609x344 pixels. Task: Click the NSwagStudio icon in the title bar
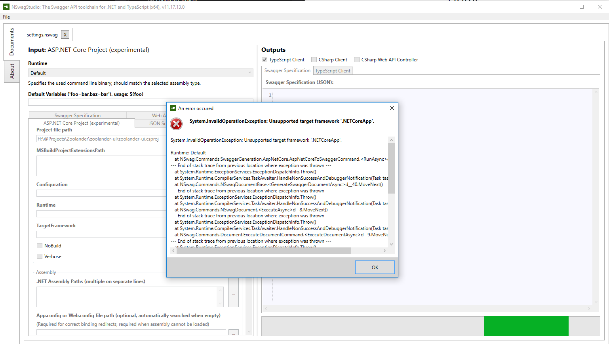point(6,6)
